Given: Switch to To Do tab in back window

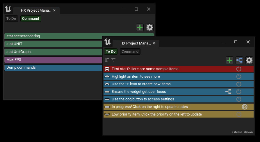Looking at the screenshot, I should click(x=11, y=19).
